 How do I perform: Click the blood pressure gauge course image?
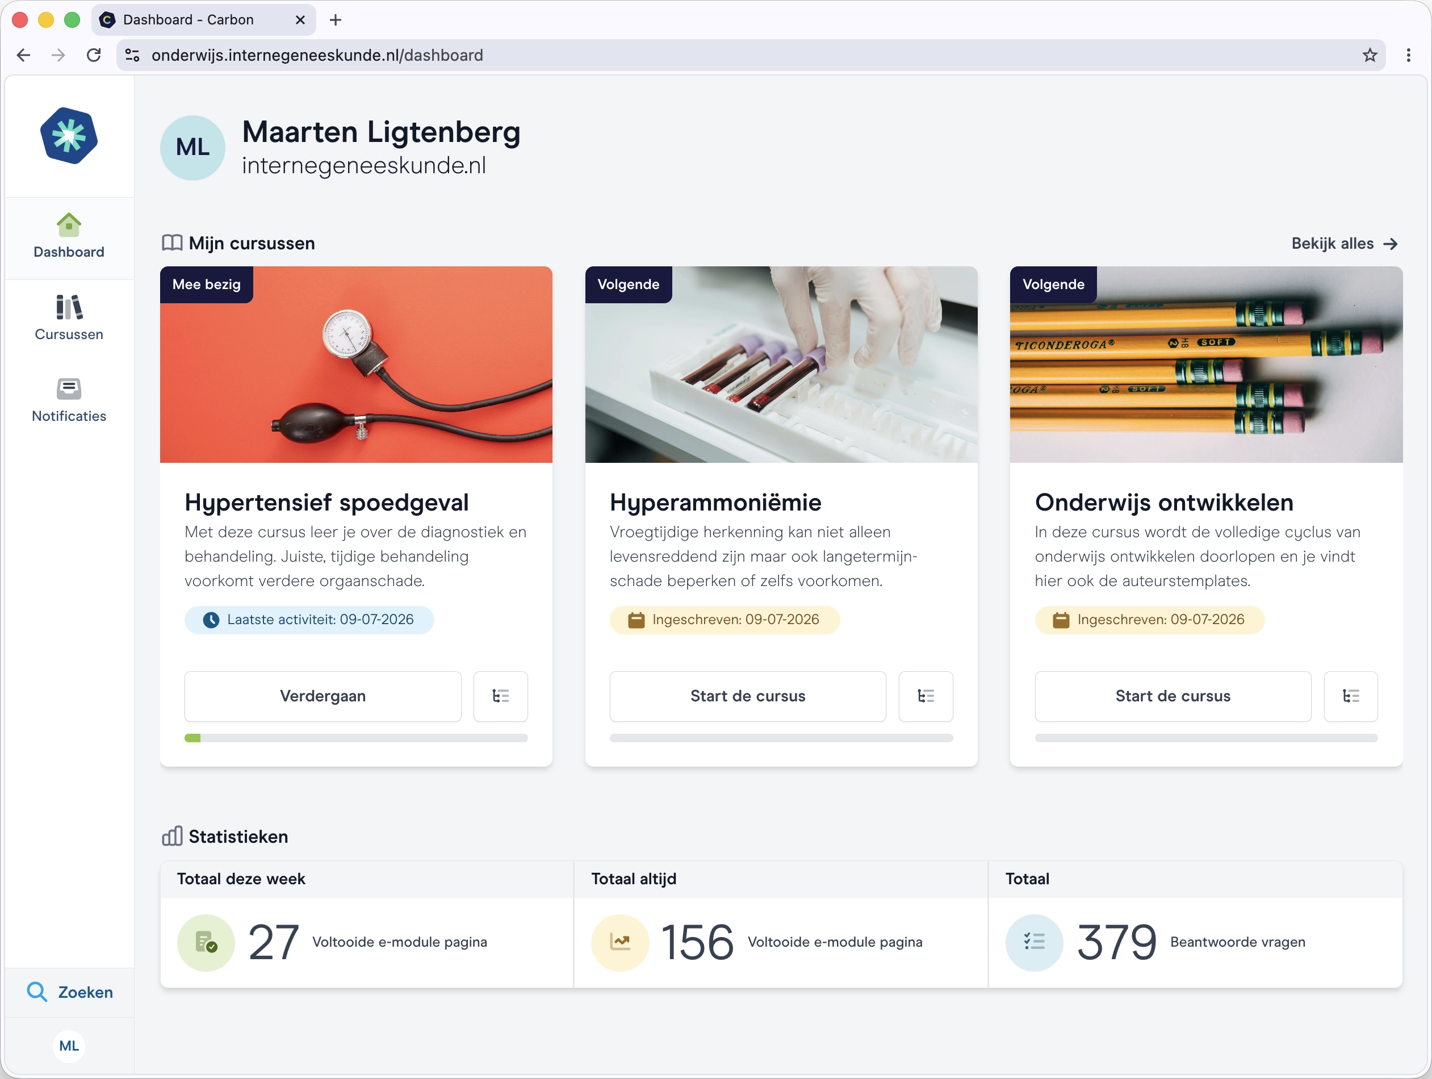tap(356, 364)
